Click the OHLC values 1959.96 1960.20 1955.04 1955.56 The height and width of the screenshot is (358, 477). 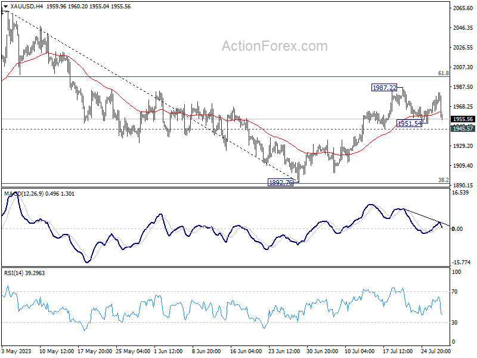point(88,7)
